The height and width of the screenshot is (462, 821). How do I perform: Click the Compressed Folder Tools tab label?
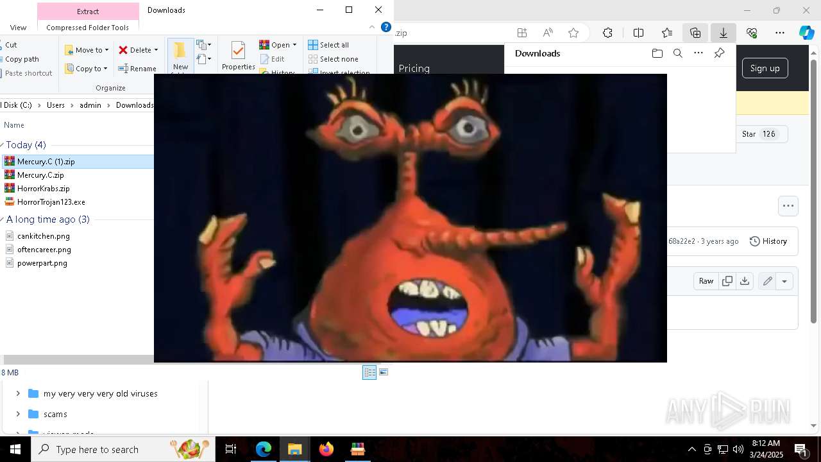pyautogui.click(x=87, y=28)
